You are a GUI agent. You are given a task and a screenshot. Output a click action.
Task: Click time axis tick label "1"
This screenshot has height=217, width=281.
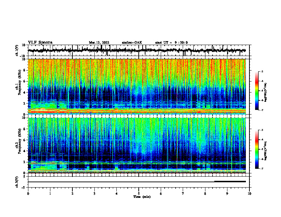[50, 194]
